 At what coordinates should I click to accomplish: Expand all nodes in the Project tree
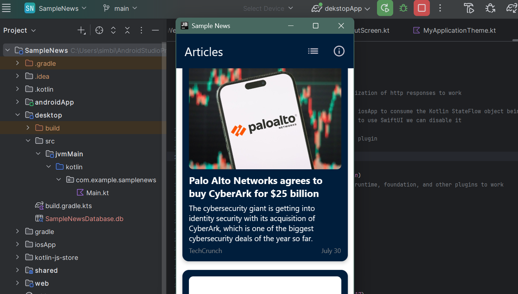[x=113, y=30]
